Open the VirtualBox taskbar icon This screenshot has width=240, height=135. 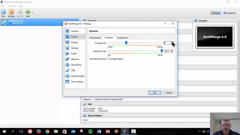pyautogui.click(x=124, y=131)
